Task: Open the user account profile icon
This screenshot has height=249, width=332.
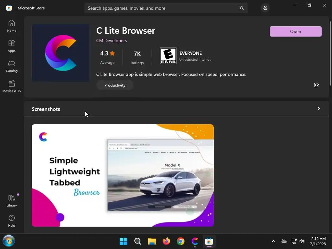Action: pyautogui.click(x=265, y=8)
